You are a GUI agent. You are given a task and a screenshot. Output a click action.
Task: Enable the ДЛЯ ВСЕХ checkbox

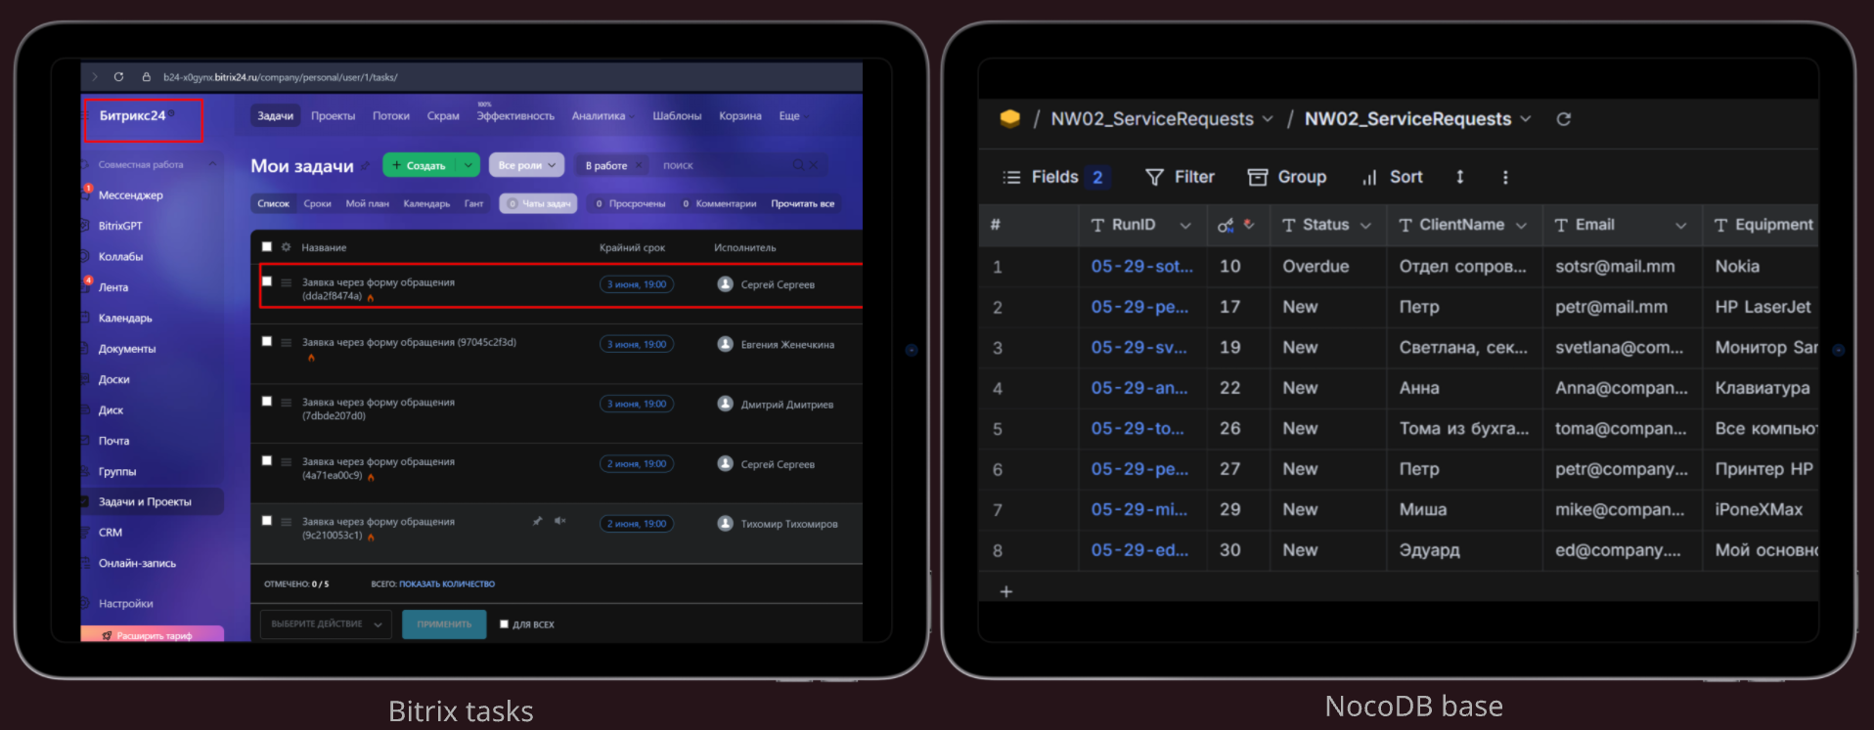tap(504, 623)
